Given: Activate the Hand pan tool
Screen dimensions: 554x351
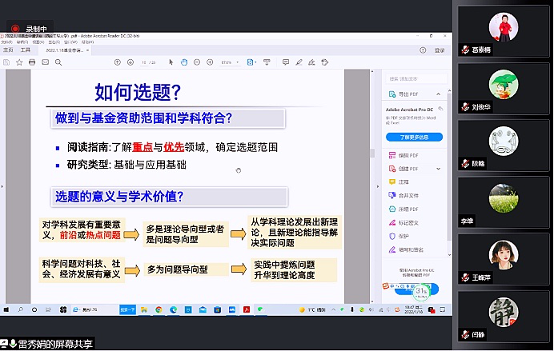Looking at the screenshot, I should [x=183, y=62].
